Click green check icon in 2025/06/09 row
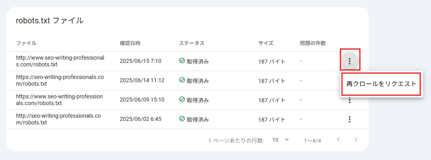431x160 pixels. coord(182,100)
